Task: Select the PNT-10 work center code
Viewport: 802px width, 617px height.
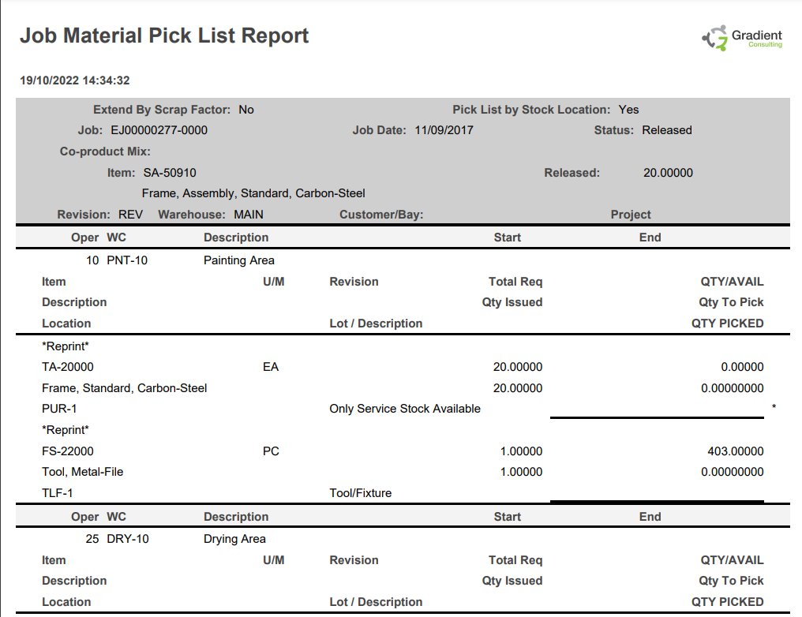Action: click(x=127, y=260)
